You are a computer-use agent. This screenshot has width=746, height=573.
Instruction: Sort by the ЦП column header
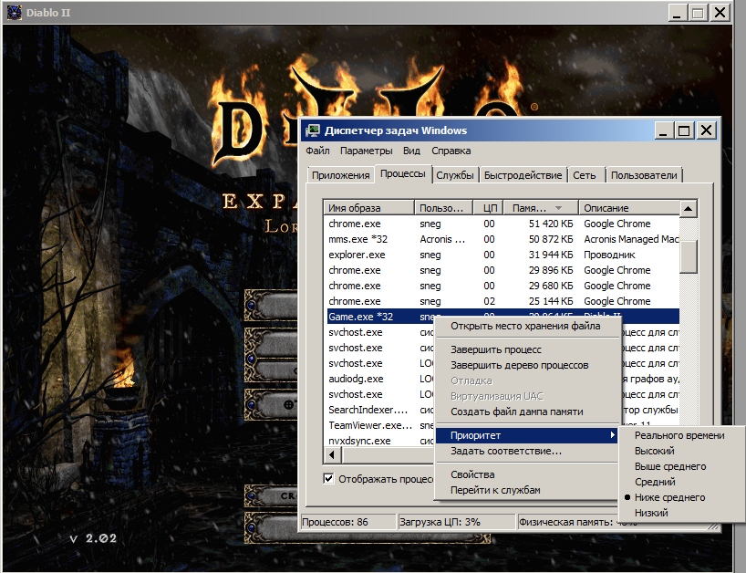[488, 208]
